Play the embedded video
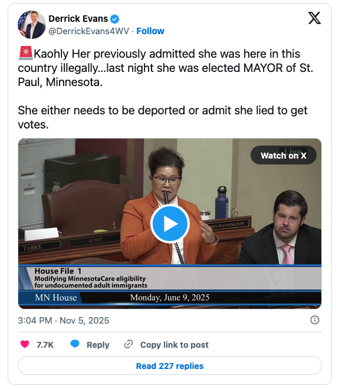 170,224
